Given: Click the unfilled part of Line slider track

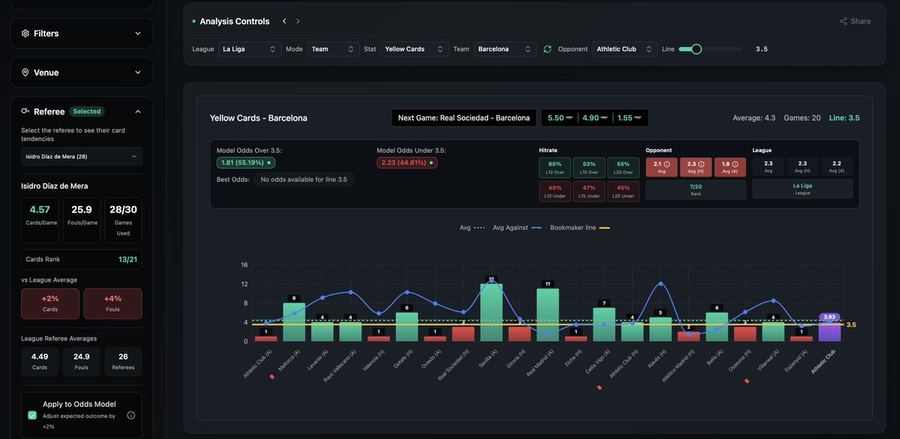Looking at the screenshot, I should point(721,49).
